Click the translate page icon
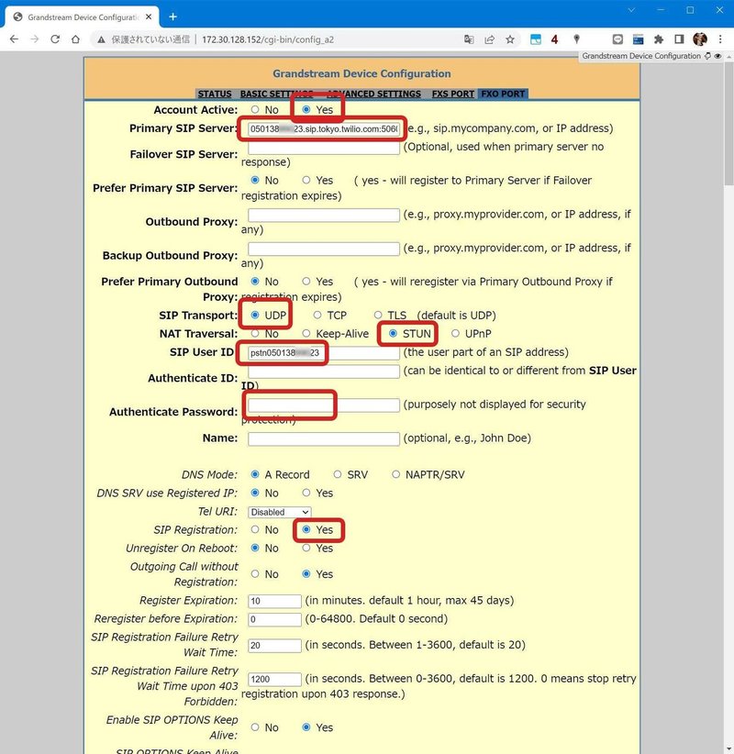The image size is (734, 754). [x=469, y=39]
